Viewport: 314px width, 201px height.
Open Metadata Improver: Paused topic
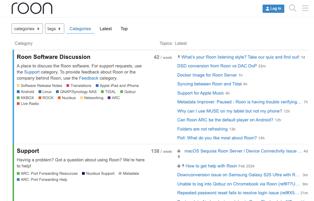tap(239, 102)
